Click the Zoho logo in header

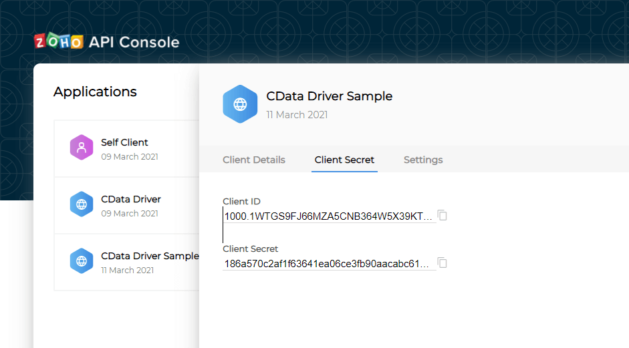(59, 42)
